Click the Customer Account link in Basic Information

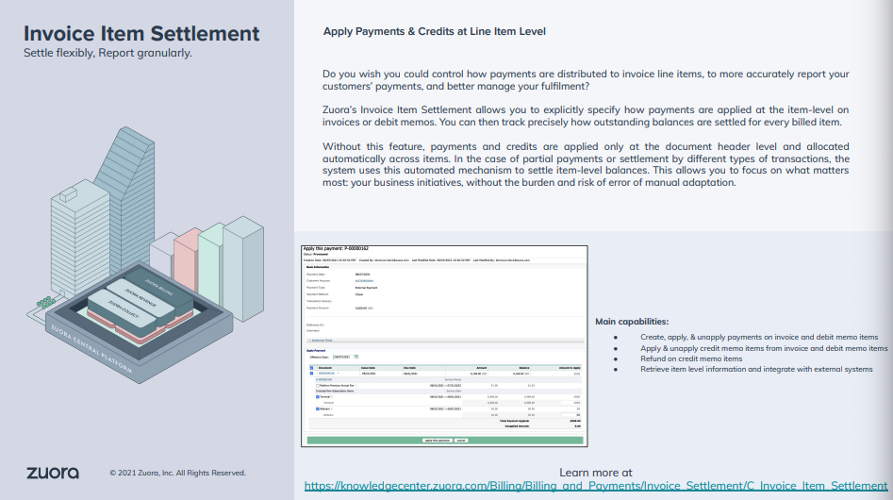[x=365, y=280]
